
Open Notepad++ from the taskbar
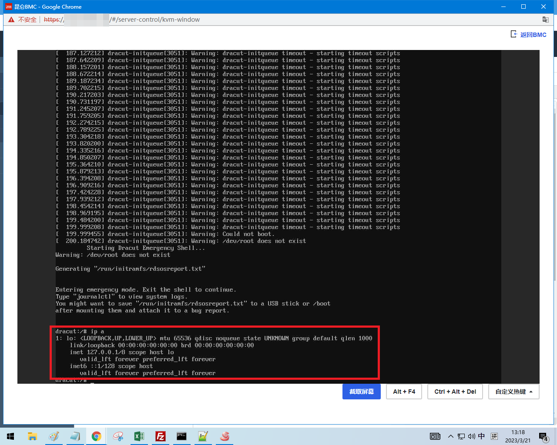tap(203, 436)
